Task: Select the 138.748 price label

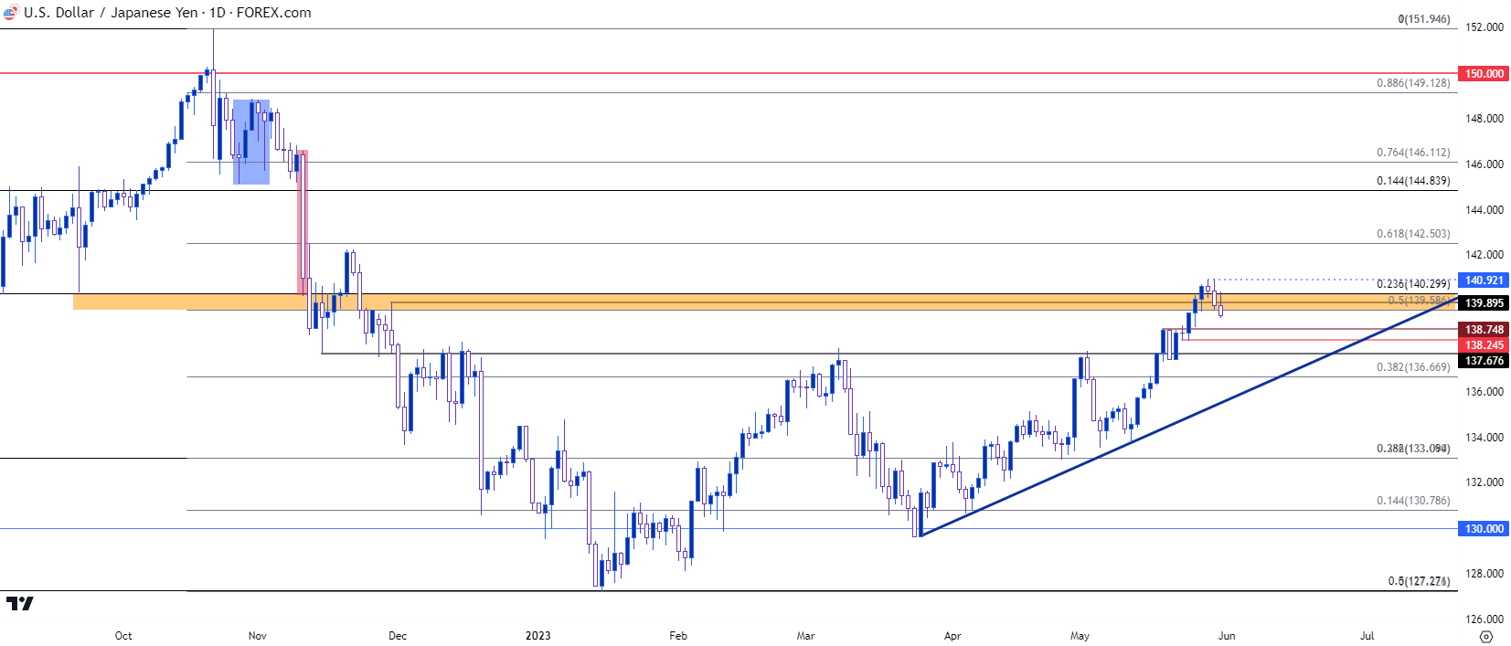Action: tap(1484, 330)
